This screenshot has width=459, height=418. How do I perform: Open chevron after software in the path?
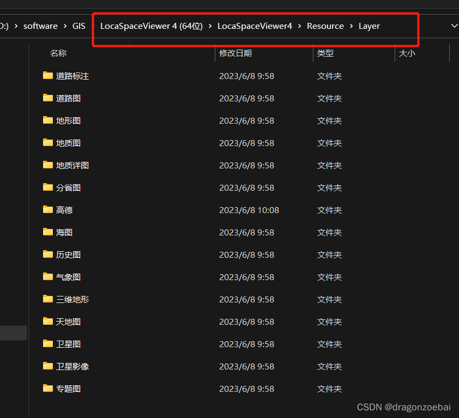(65, 26)
